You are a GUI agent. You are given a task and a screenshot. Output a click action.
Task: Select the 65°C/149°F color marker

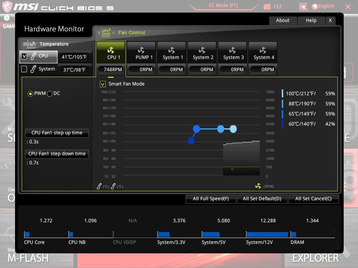click(282, 114)
